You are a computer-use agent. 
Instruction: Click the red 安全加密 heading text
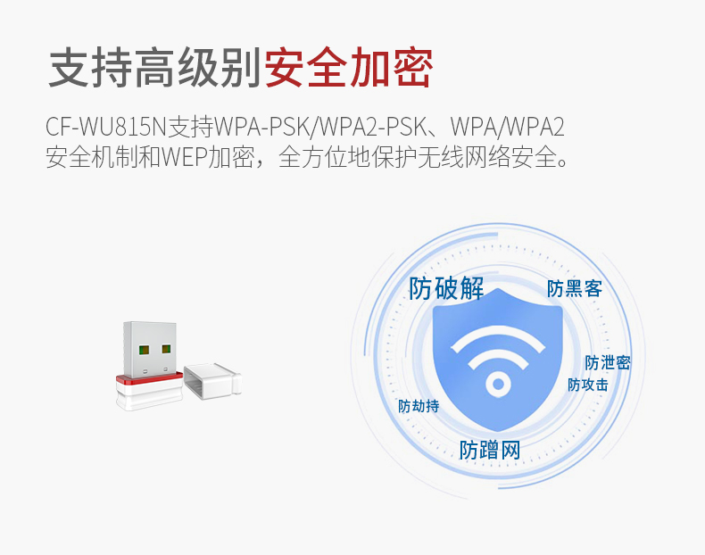pyautogui.click(x=349, y=68)
